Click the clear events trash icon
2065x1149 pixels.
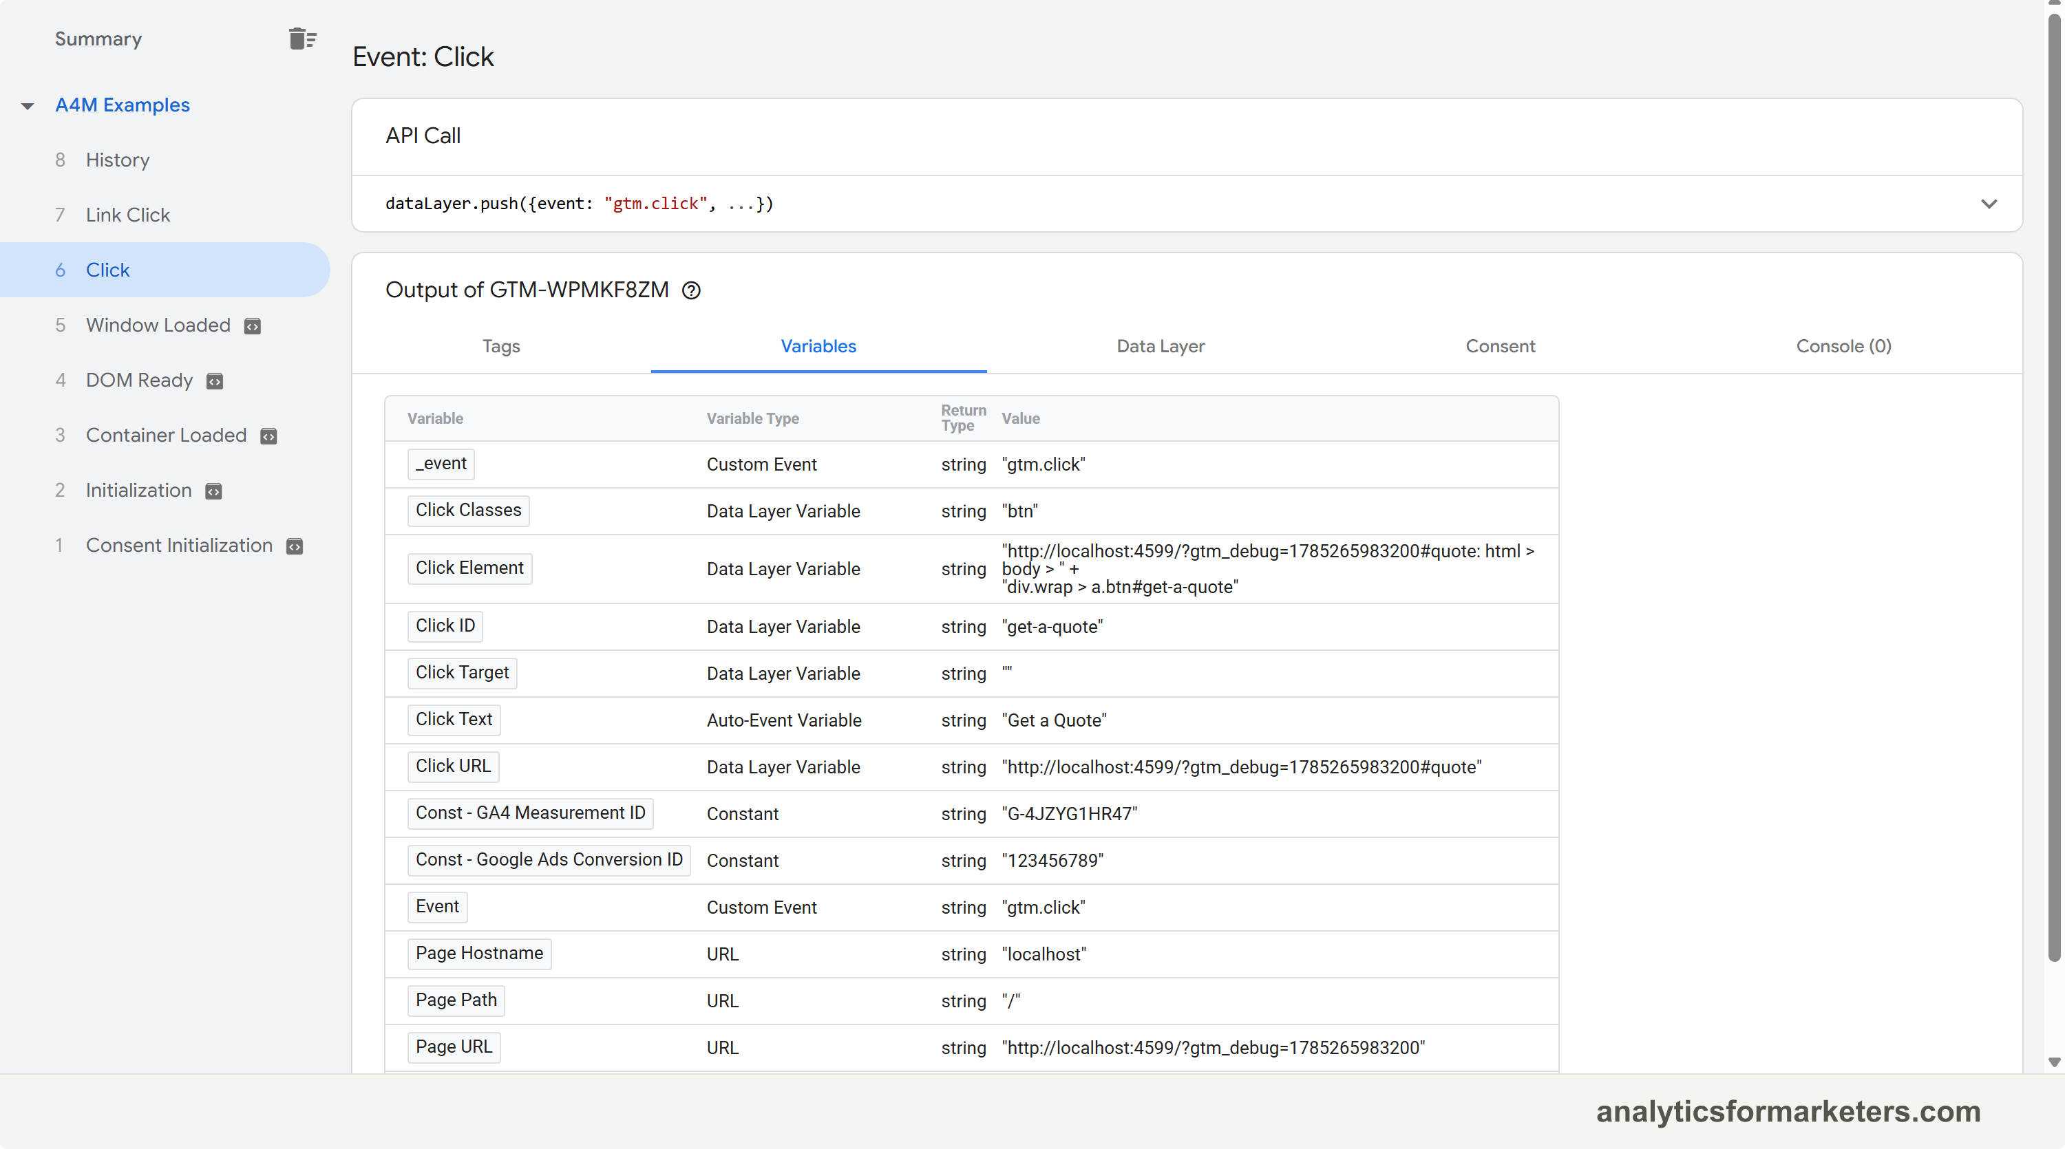pyautogui.click(x=302, y=39)
